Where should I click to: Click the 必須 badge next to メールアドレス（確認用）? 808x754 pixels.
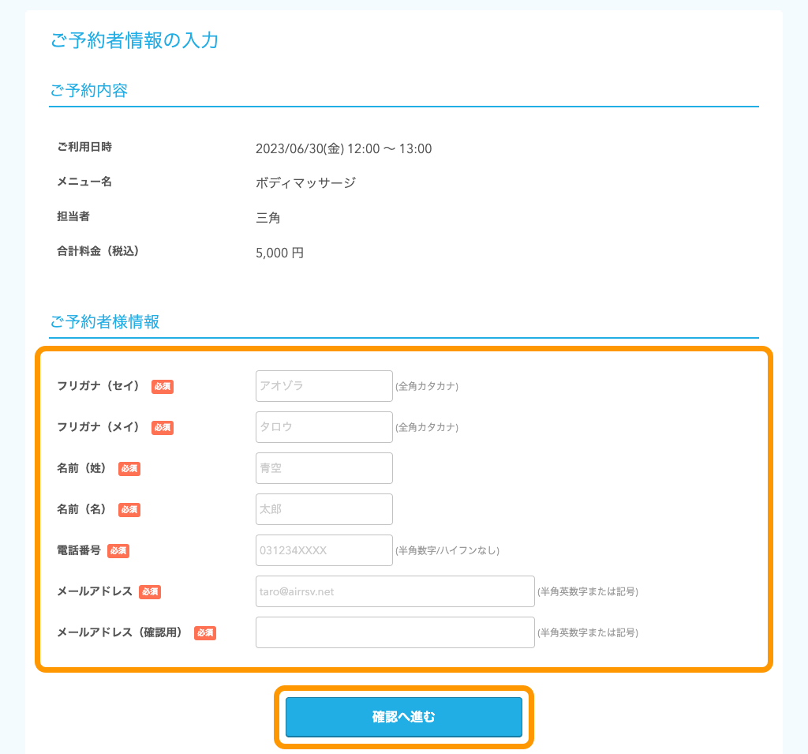pyautogui.click(x=205, y=632)
